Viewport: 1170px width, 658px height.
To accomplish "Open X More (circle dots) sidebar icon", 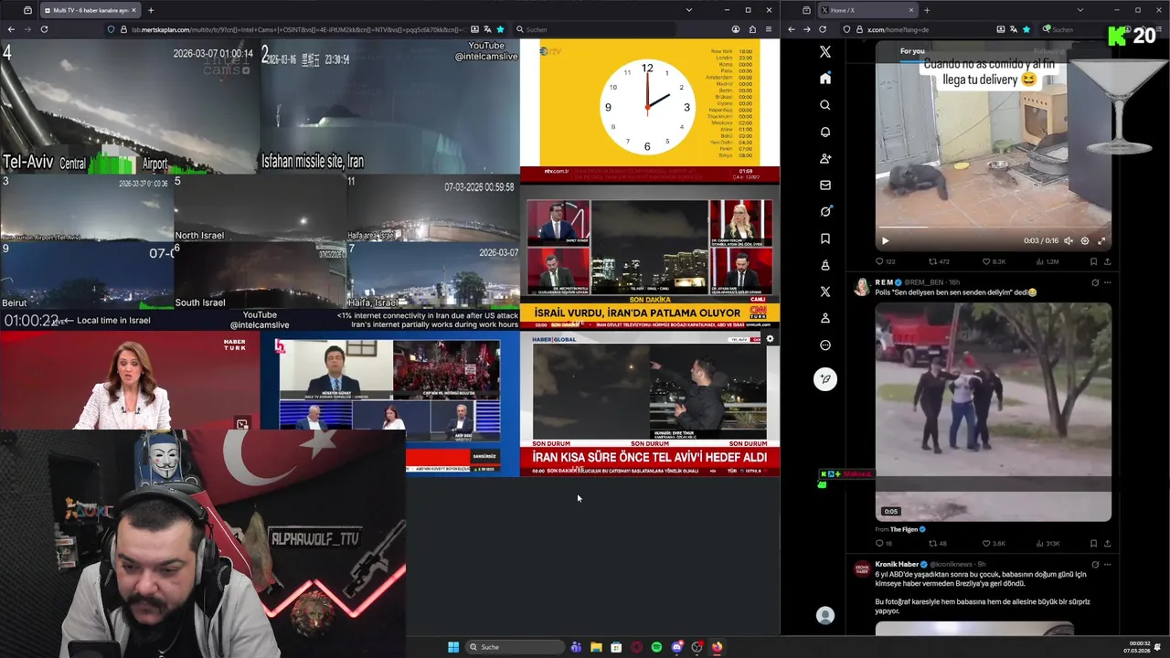I will 825,345.
